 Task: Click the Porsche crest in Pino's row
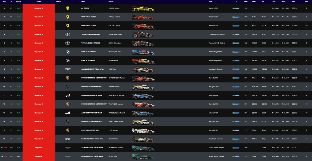pos(68,130)
